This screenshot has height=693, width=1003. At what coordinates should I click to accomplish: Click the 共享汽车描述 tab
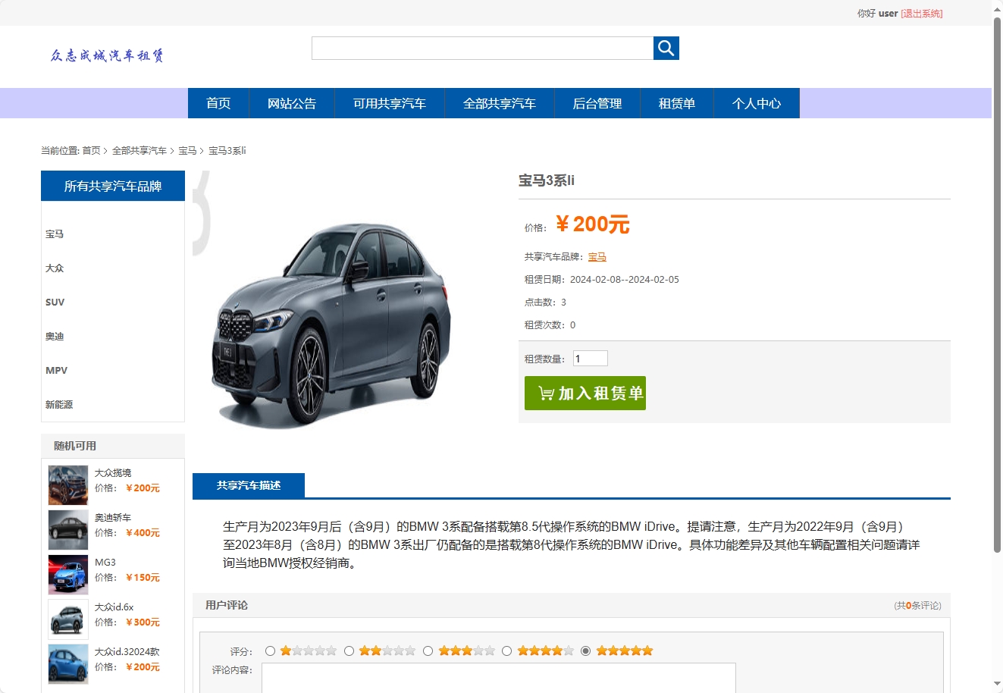click(x=249, y=485)
